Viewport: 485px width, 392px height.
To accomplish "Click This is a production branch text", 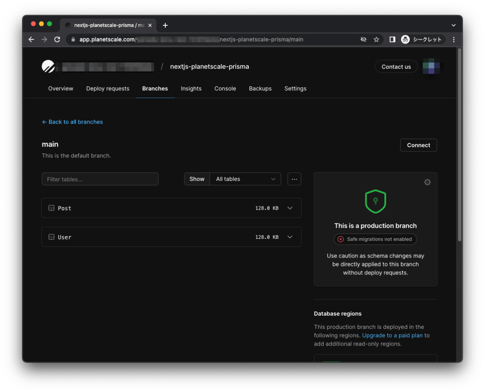I will point(375,226).
